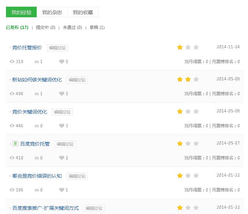
Task: Click the eye icon under 百度竞价托管
Action: (12, 158)
